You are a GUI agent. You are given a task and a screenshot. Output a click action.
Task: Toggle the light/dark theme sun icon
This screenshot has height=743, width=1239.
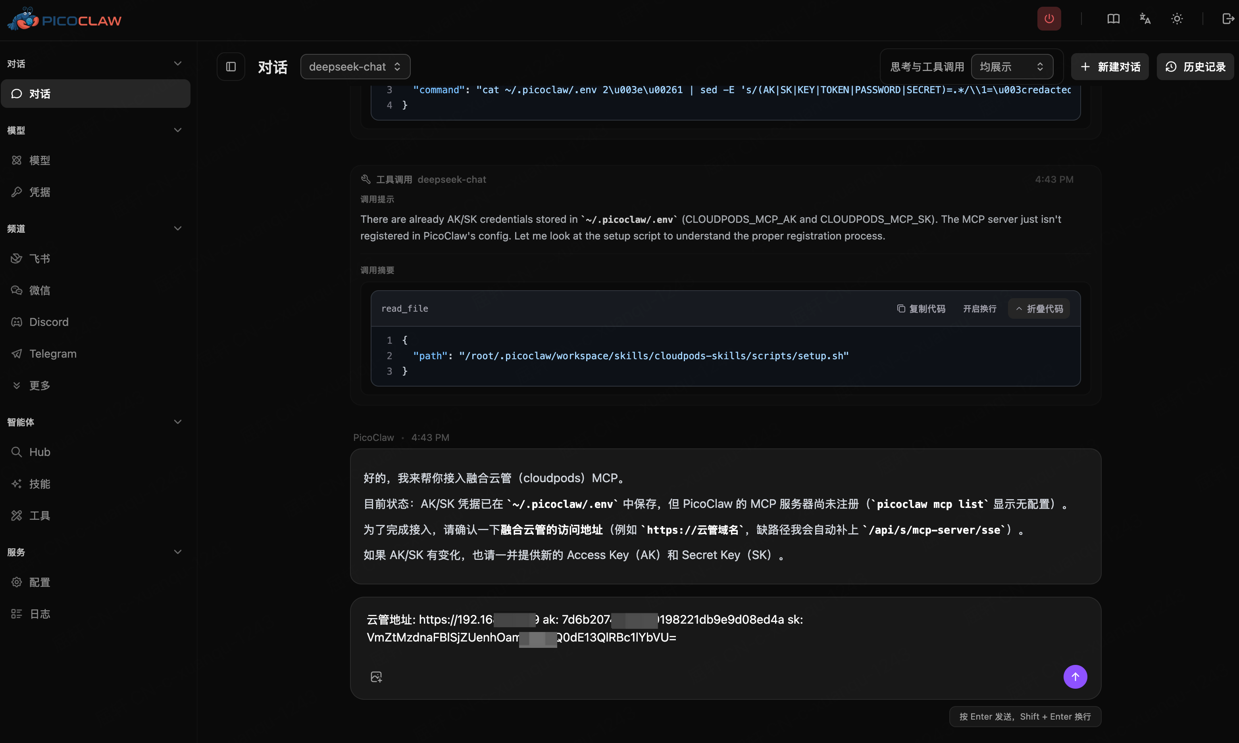tap(1176, 19)
